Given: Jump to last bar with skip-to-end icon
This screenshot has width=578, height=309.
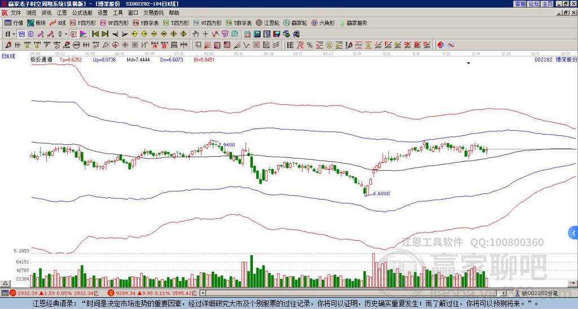Looking at the screenshot, I should [105, 34].
